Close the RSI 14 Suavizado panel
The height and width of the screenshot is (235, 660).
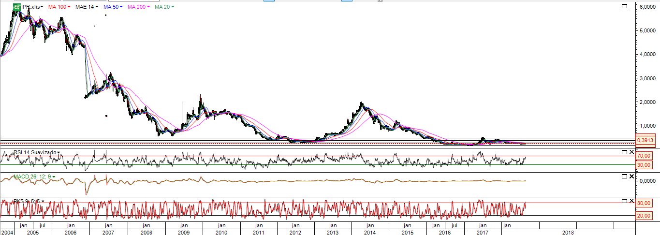point(631,152)
